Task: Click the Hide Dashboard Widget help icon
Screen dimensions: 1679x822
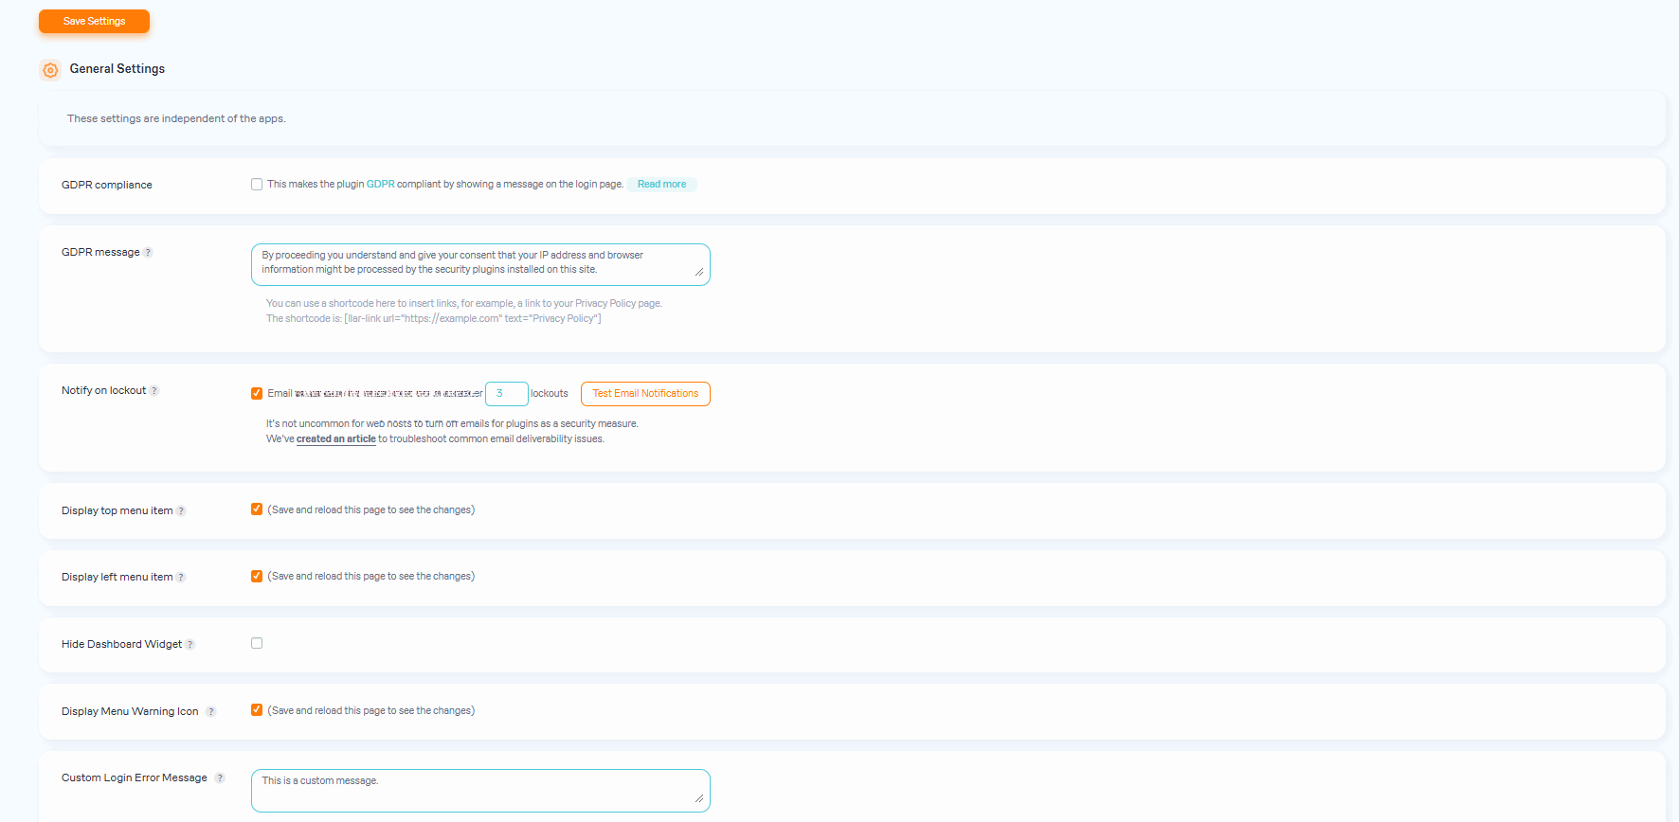Action: [190, 645]
